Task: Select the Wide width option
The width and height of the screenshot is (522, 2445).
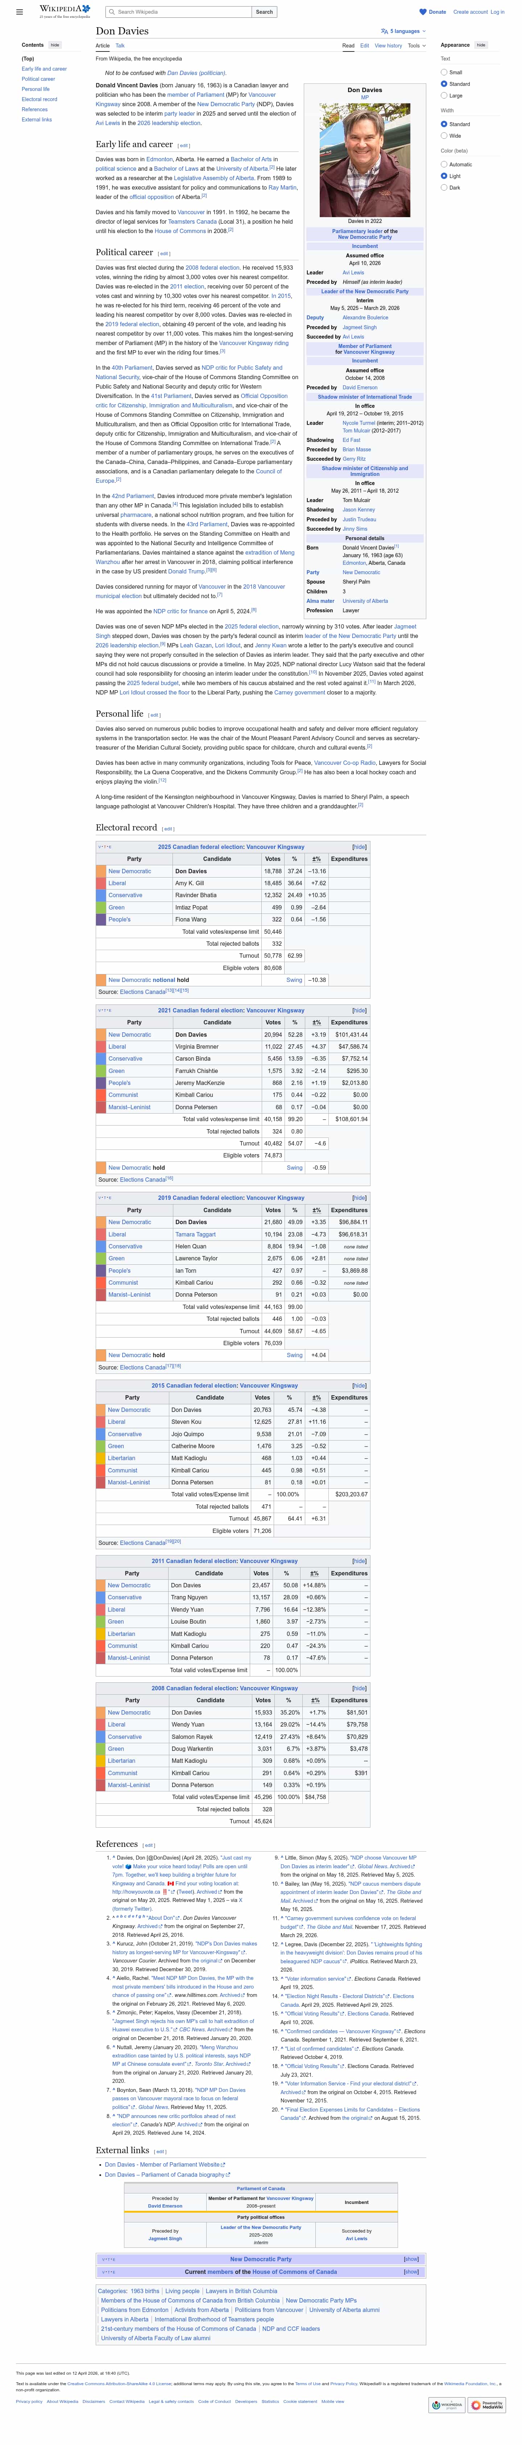Action: [x=444, y=136]
